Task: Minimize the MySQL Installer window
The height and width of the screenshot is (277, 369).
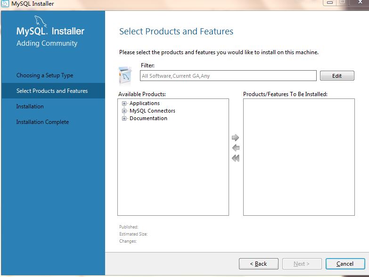Action: pyautogui.click(x=330, y=2)
